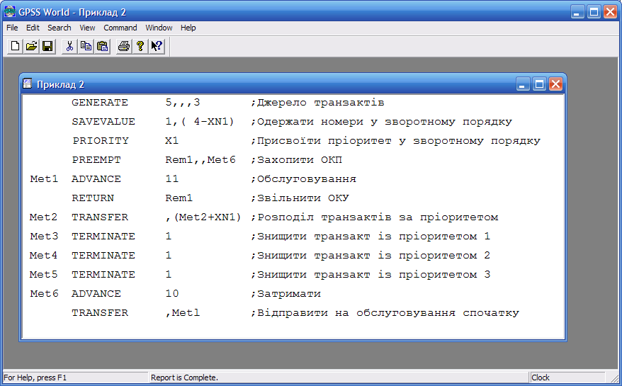This screenshot has height=386, width=622.
Task: Click the operand 10 of ADVANCE
Action: (x=171, y=293)
